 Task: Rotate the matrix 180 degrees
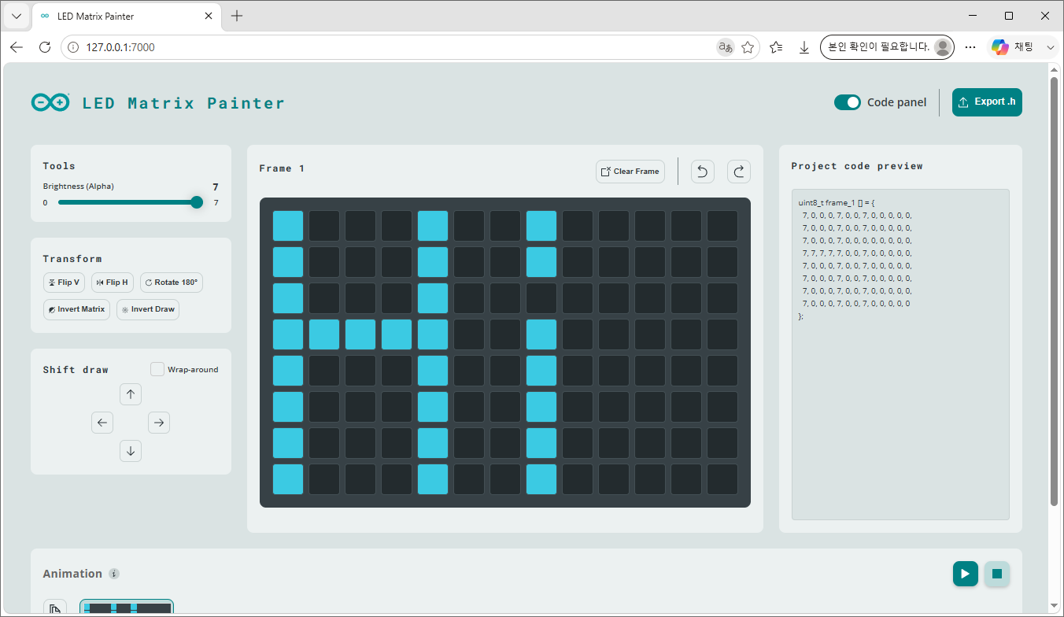tap(172, 283)
